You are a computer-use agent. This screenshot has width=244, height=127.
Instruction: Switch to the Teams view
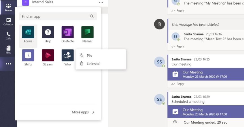click(x=8, y=8)
